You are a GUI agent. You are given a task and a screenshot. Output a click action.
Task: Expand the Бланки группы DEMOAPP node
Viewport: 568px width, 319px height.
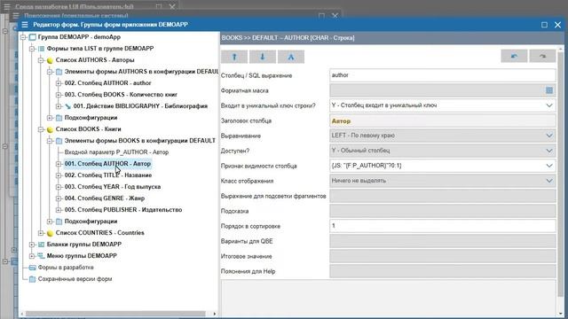(32, 245)
